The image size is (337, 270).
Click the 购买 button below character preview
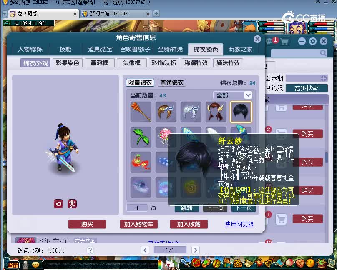point(87,224)
